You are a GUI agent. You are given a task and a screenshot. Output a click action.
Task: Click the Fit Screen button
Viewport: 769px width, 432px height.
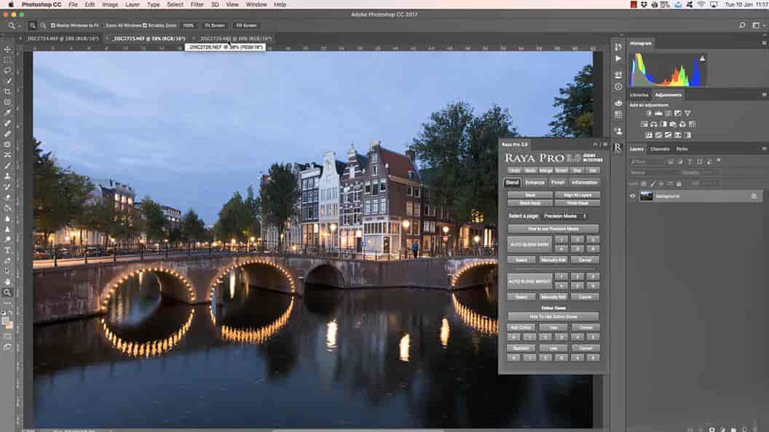pyautogui.click(x=214, y=25)
